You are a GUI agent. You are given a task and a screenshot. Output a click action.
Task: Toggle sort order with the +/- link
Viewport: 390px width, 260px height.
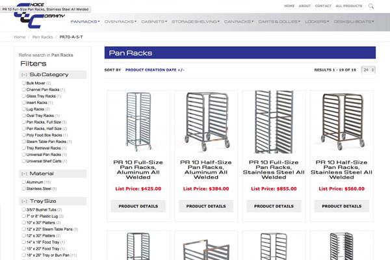click(x=180, y=70)
